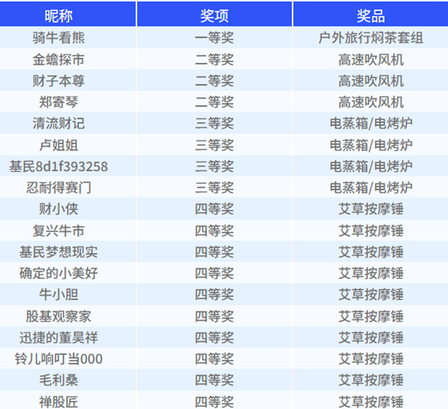448x409 pixels.
Task: Click the 奖品 column header
Action: point(371,16)
